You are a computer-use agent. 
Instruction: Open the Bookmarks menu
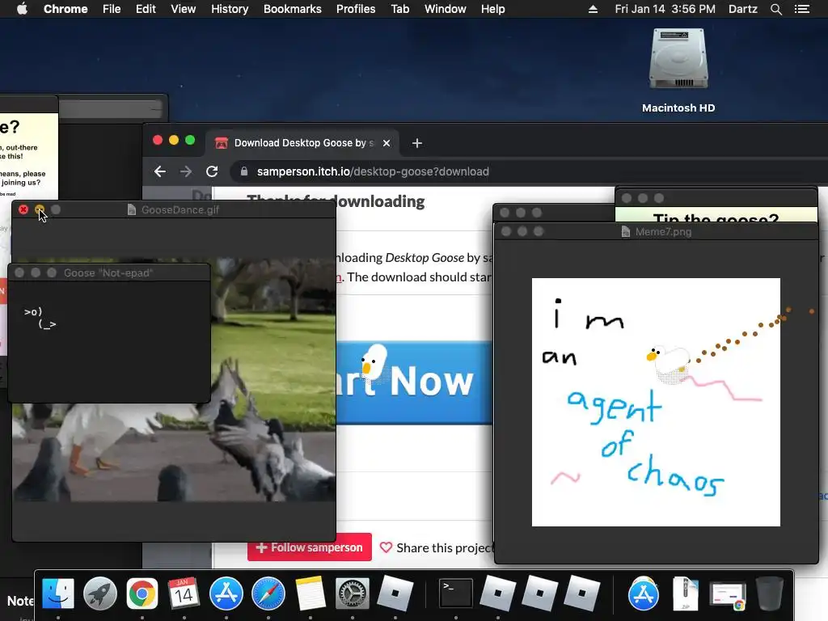click(x=292, y=9)
